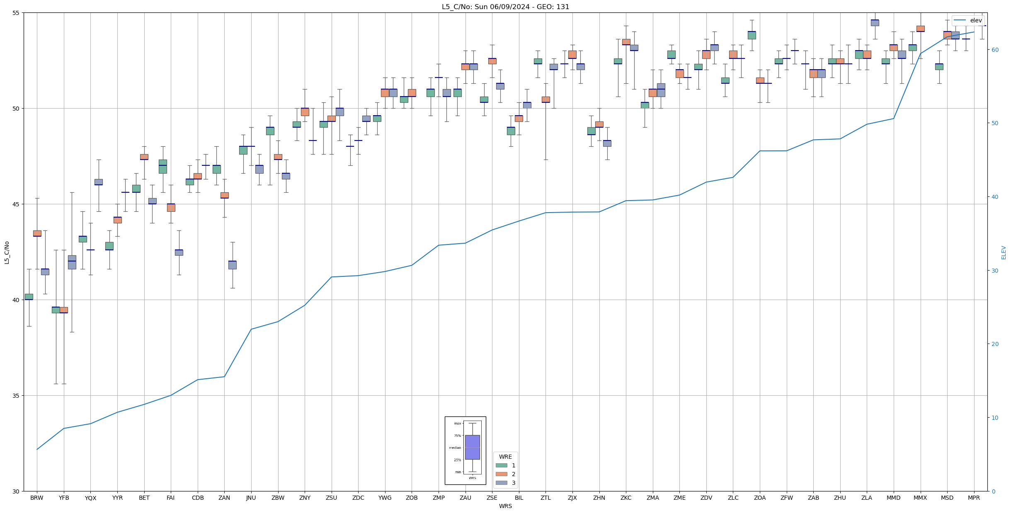
Task: Click the BRW station label
Action: pos(37,498)
